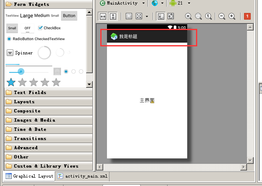Click the emulate real size zoom icon
This screenshot has width=262, height=186.
pos(198,16)
